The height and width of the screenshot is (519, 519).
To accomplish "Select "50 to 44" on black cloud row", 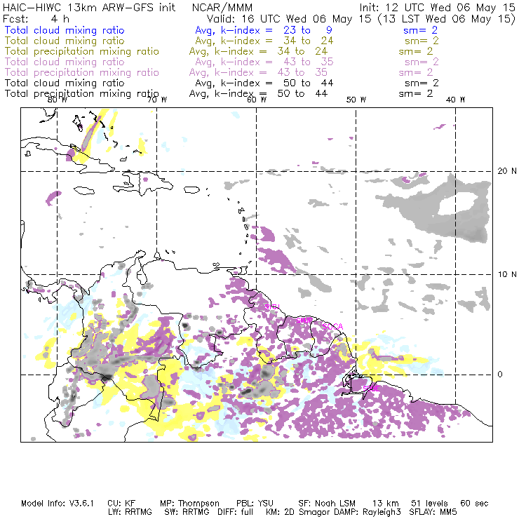I will point(309,83).
